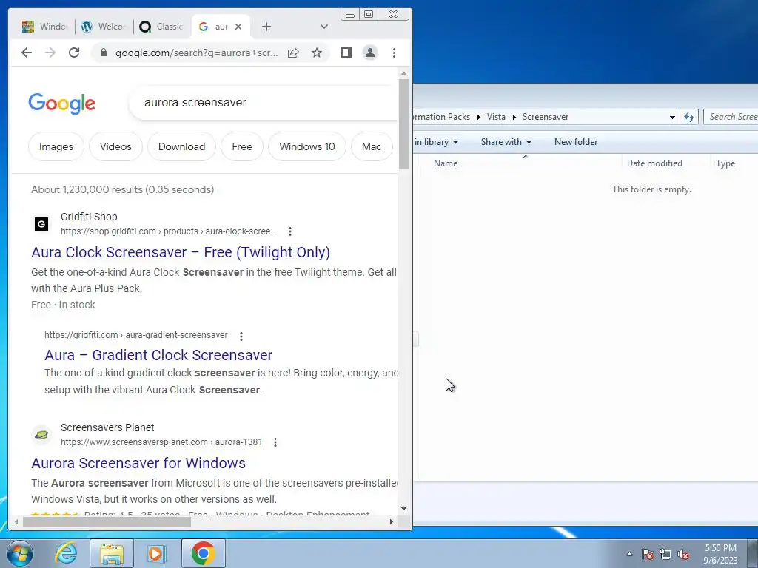758x568 pixels.
Task: Go back in Chrome browser
Action: (27, 53)
